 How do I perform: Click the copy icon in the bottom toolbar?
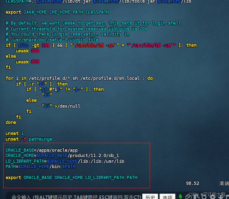click(188, 197)
